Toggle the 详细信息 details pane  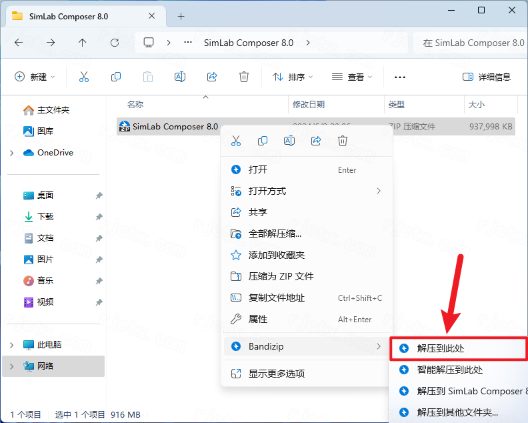point(487,77)
